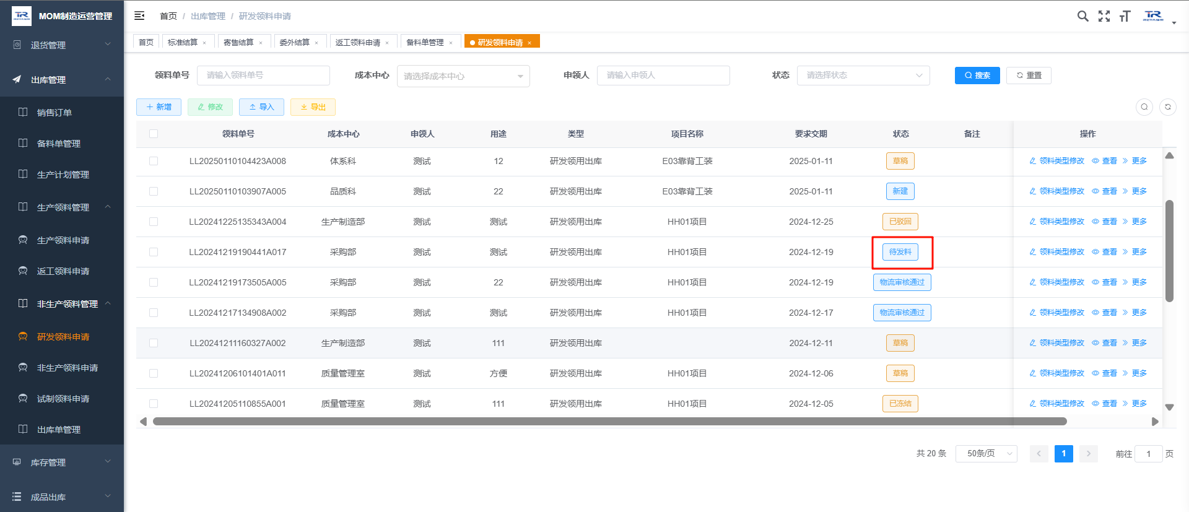Check the row LL20250110103907A005
Screen dimensions: 1189x512
154,191
